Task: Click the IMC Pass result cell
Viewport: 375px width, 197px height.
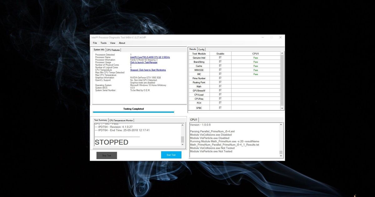Action: pyautogui.click(x=256, y=74)
